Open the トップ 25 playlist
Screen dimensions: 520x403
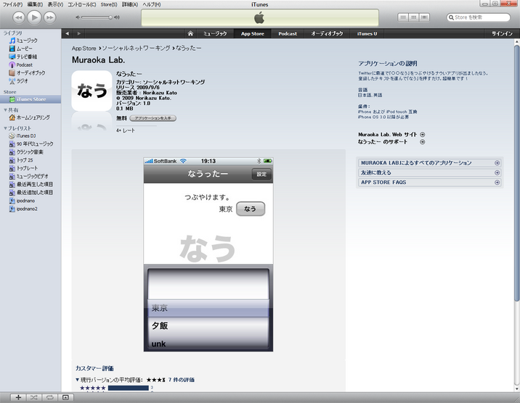pos(21,160)
